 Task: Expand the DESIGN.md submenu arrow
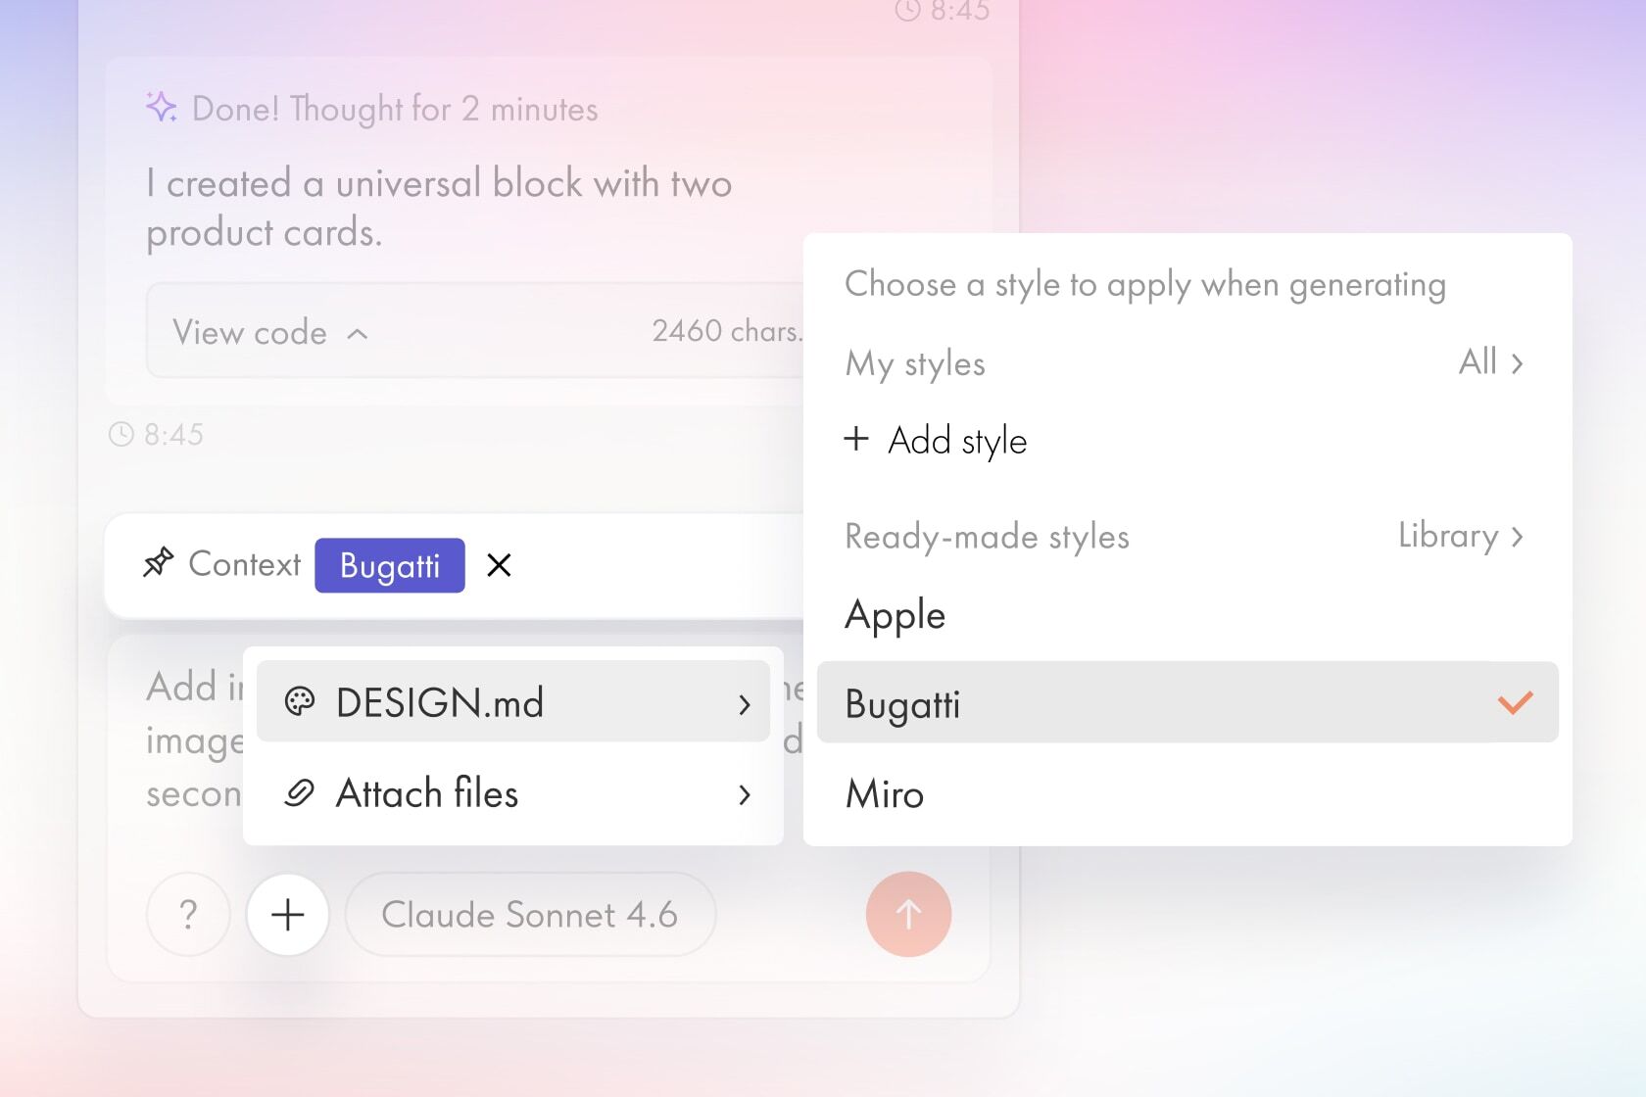point(745,703)
